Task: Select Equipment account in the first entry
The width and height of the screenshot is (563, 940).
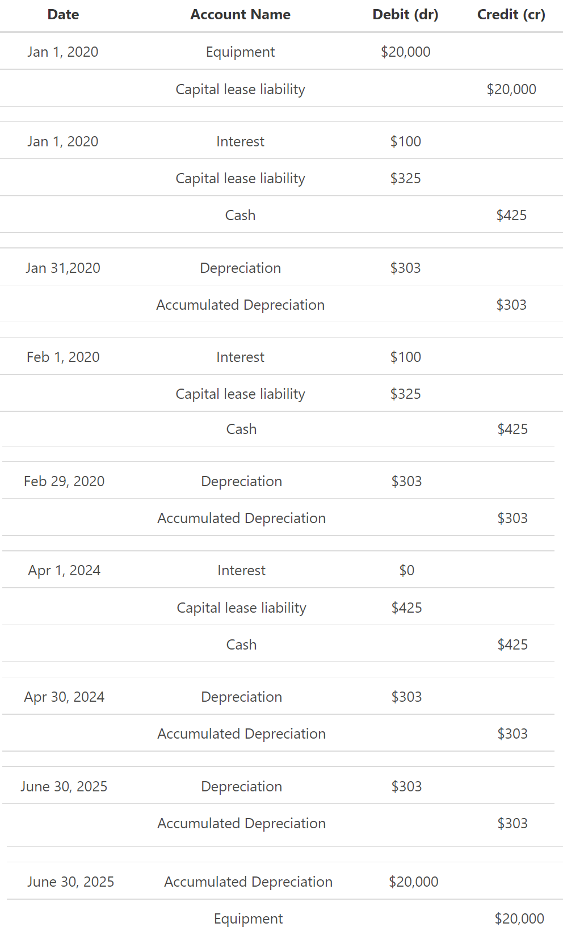Action: click(240, 52)
